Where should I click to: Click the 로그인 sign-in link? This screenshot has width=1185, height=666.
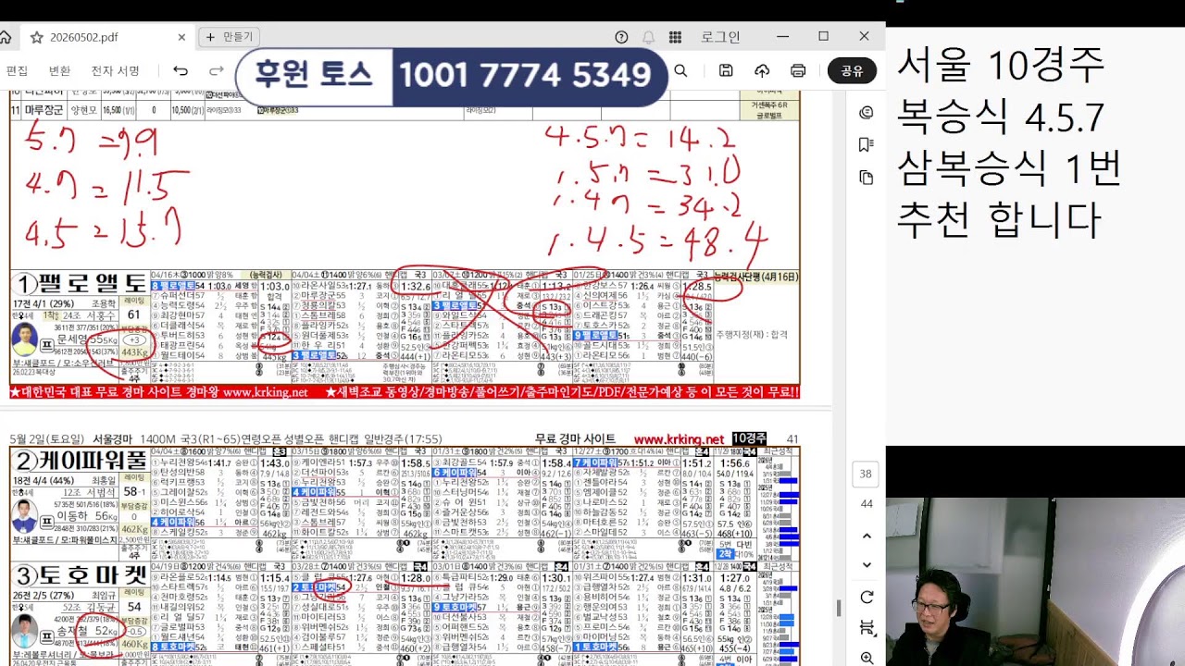(720, 37)
